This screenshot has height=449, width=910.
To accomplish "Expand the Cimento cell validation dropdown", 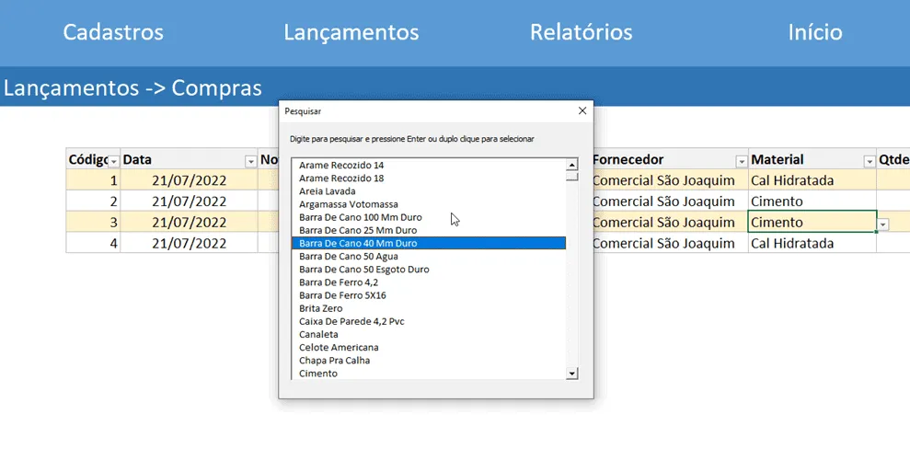I will coord(882,224).
